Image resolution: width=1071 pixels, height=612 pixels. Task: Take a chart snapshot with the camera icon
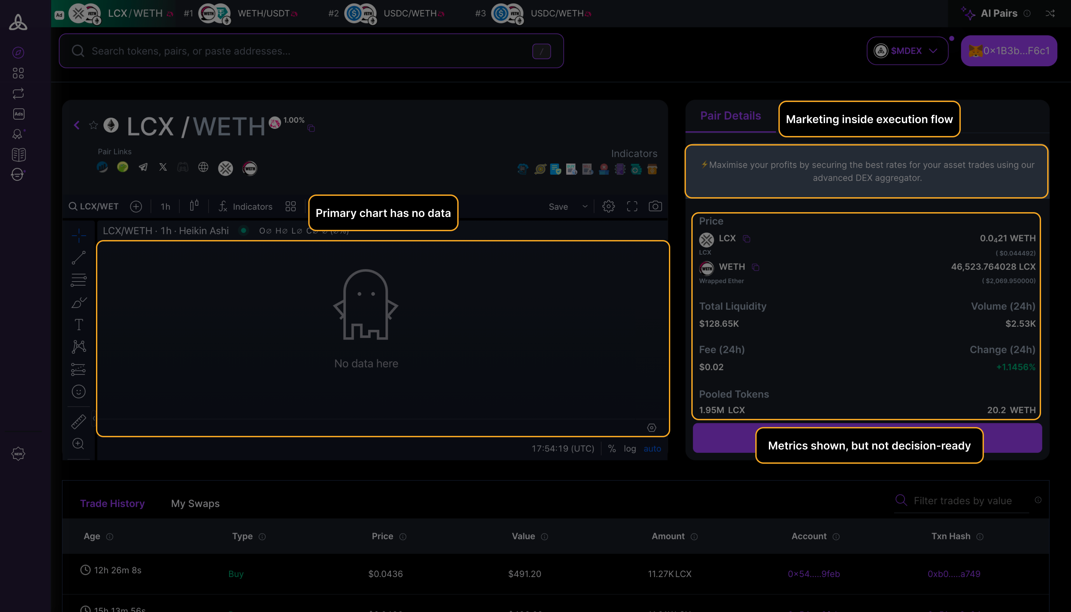(x=655, y=206)
